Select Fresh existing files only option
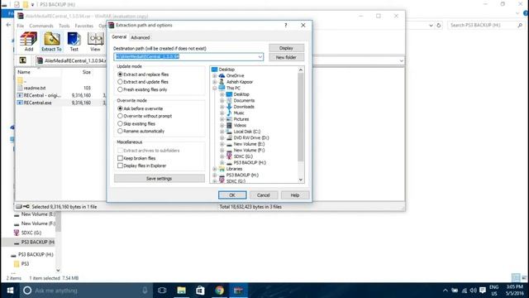529x298 pixels. tap(120, 89)
